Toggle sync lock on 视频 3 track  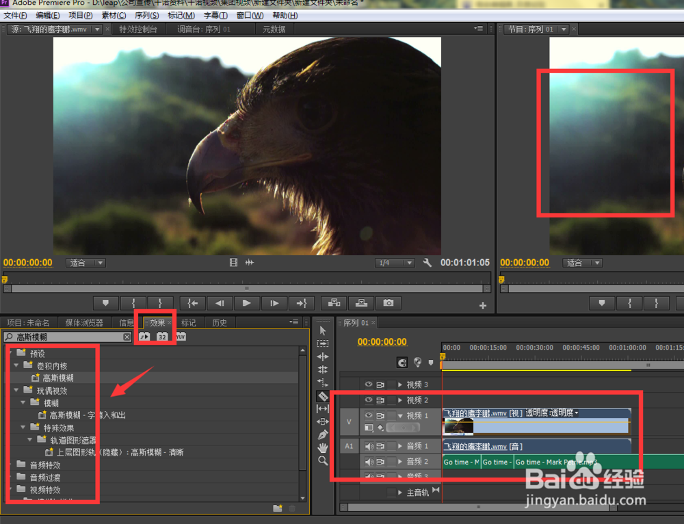380,385
